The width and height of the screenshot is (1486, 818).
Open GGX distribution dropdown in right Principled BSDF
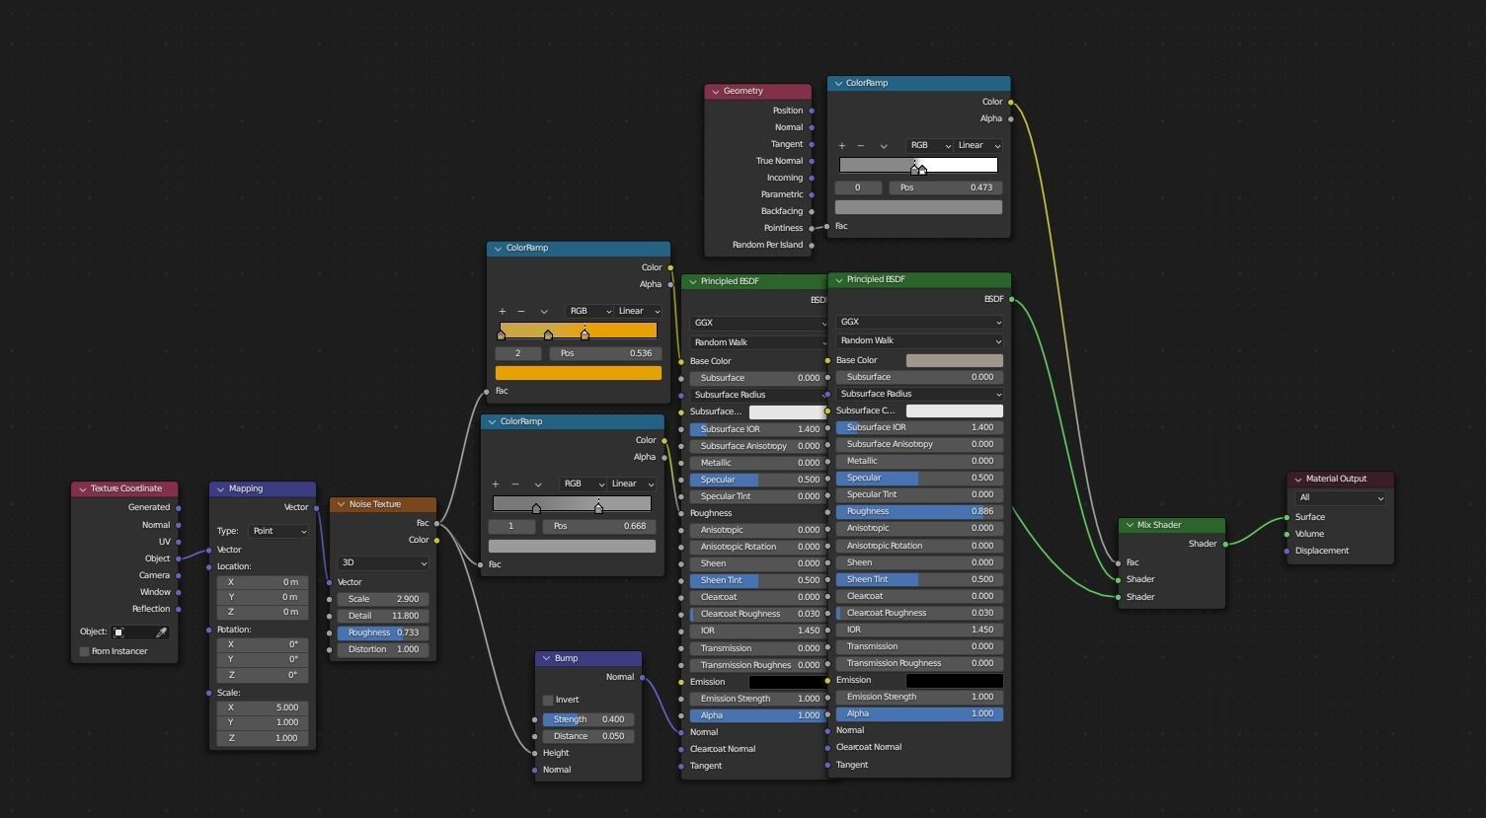click(x=919, y=322)
